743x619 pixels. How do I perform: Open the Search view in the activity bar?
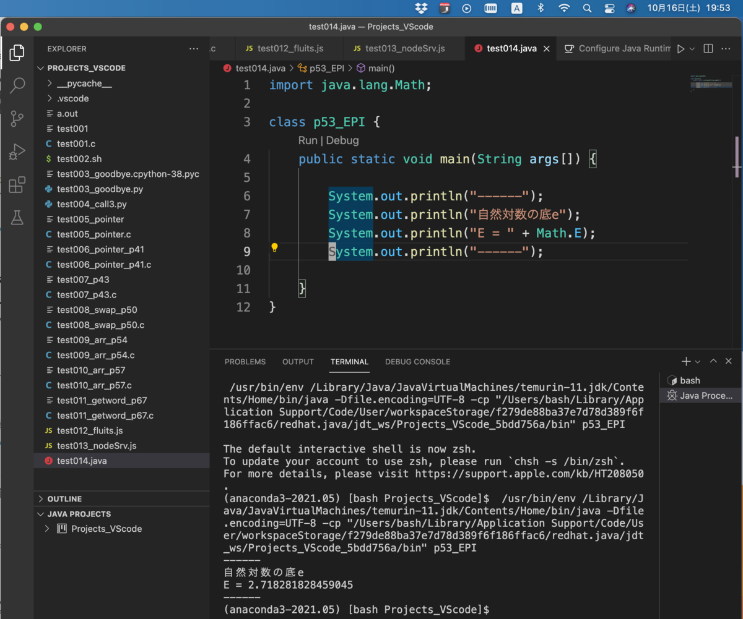16,85
